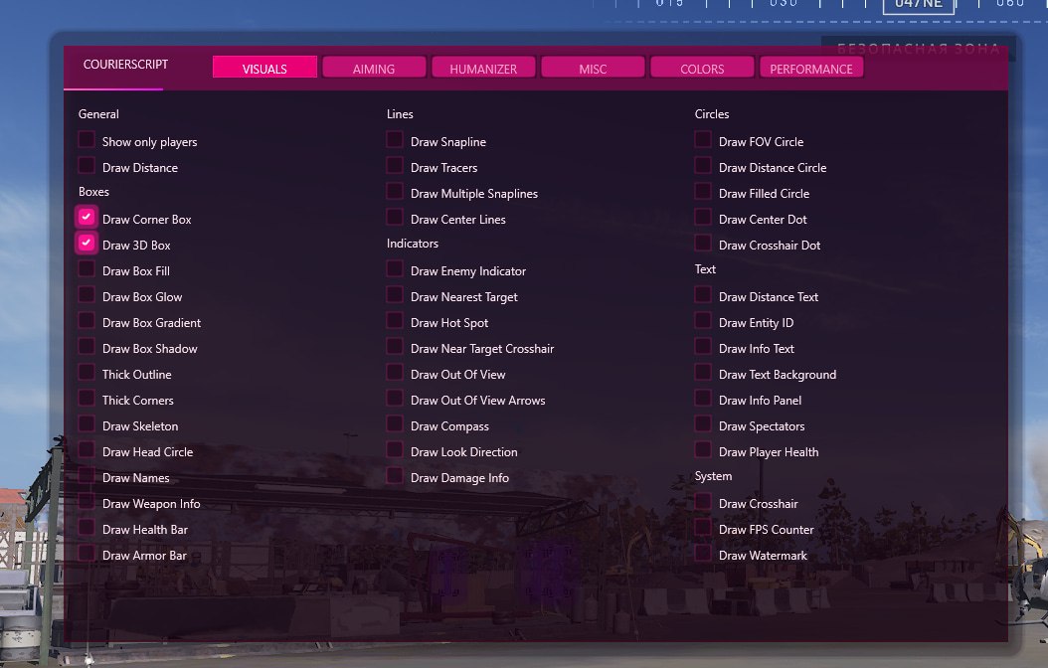Click the COURIERSCRIPT title label
The height and width of the screenshot is (668, 1048).
(125, 65)
